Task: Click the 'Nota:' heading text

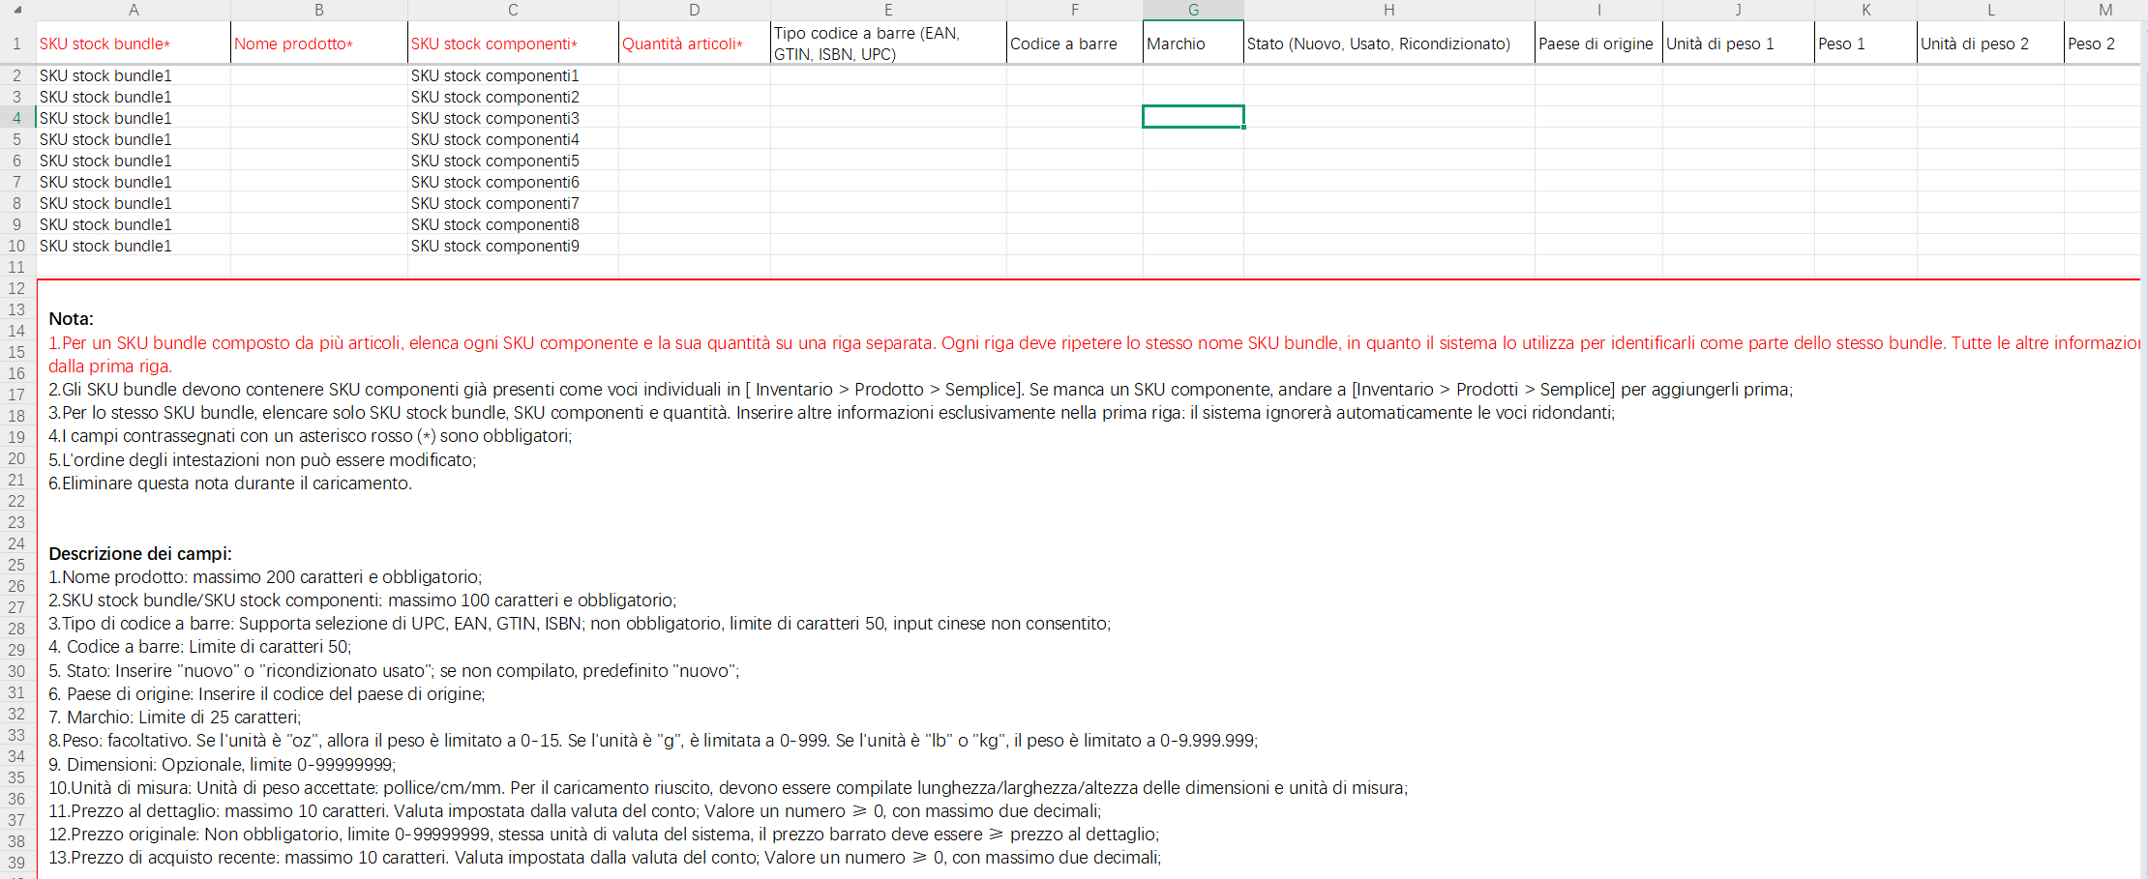Action: click(x=71, y=319)
